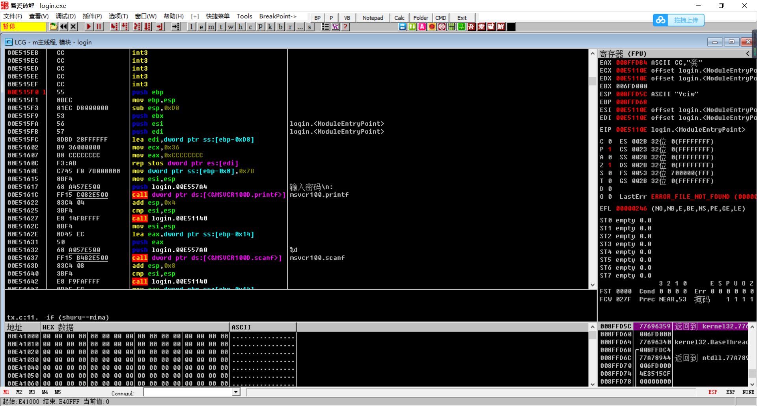Click the BP quick button

tap(317, 18)
